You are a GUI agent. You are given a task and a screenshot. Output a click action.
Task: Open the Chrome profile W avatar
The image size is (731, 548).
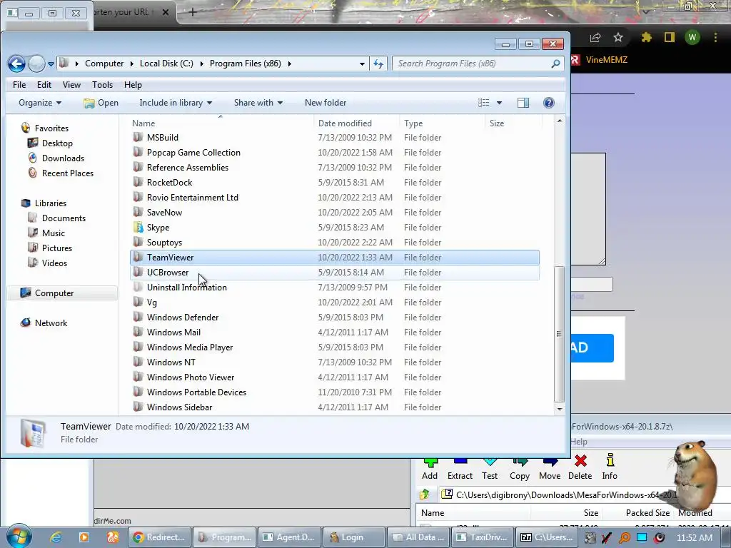692,37
